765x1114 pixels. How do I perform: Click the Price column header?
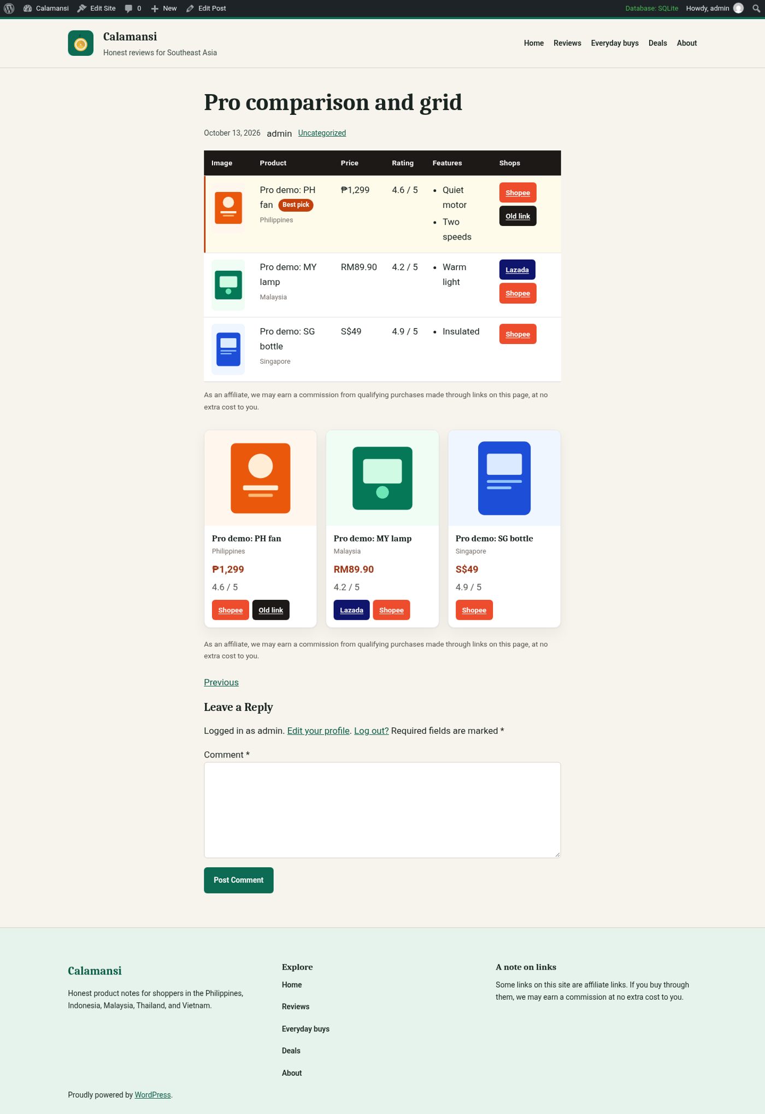pyautogui.click(x=350, y=163)
